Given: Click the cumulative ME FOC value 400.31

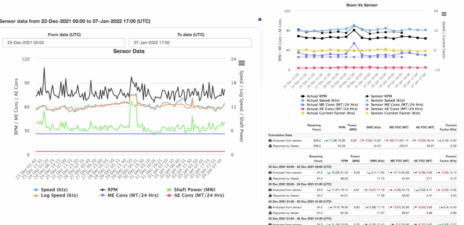Looking at the screenshot, I should (404, 146).
